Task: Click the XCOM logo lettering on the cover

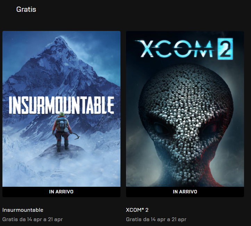Action: (x=175, y=49)
